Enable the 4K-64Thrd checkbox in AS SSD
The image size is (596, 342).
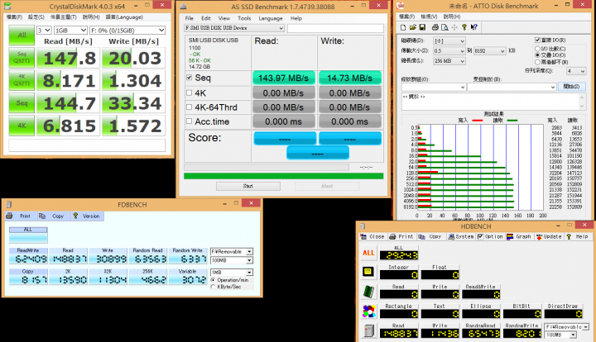click(190, 107)
